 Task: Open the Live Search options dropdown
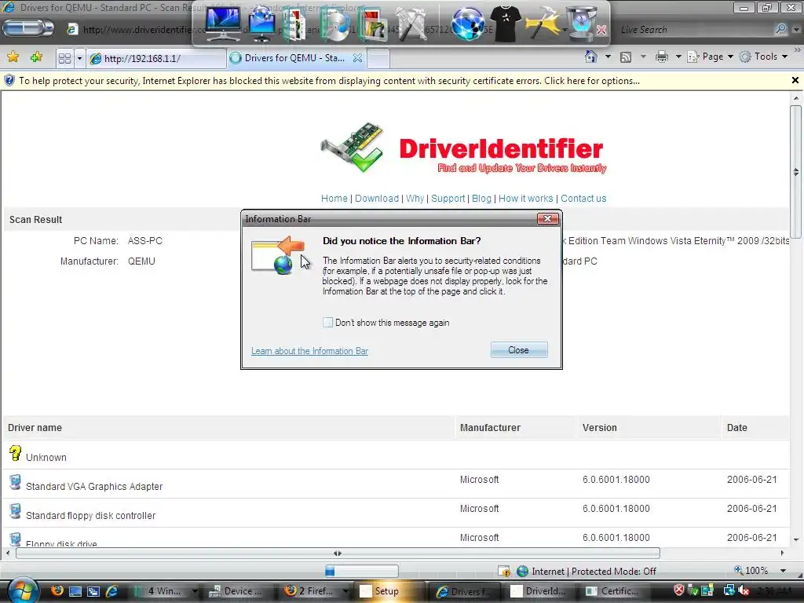[x=796, y=30]
